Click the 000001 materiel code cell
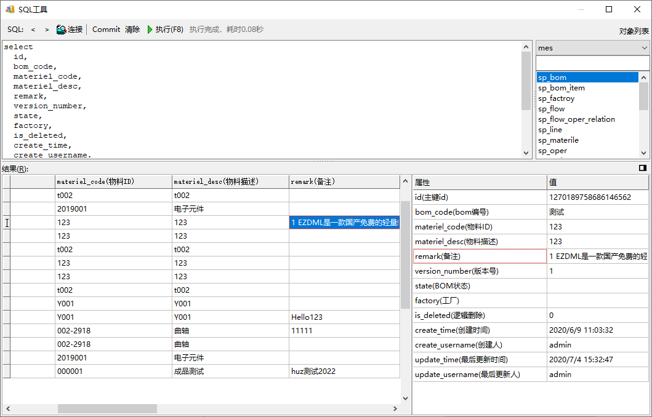652x417 pixels. tap(113, 371)
